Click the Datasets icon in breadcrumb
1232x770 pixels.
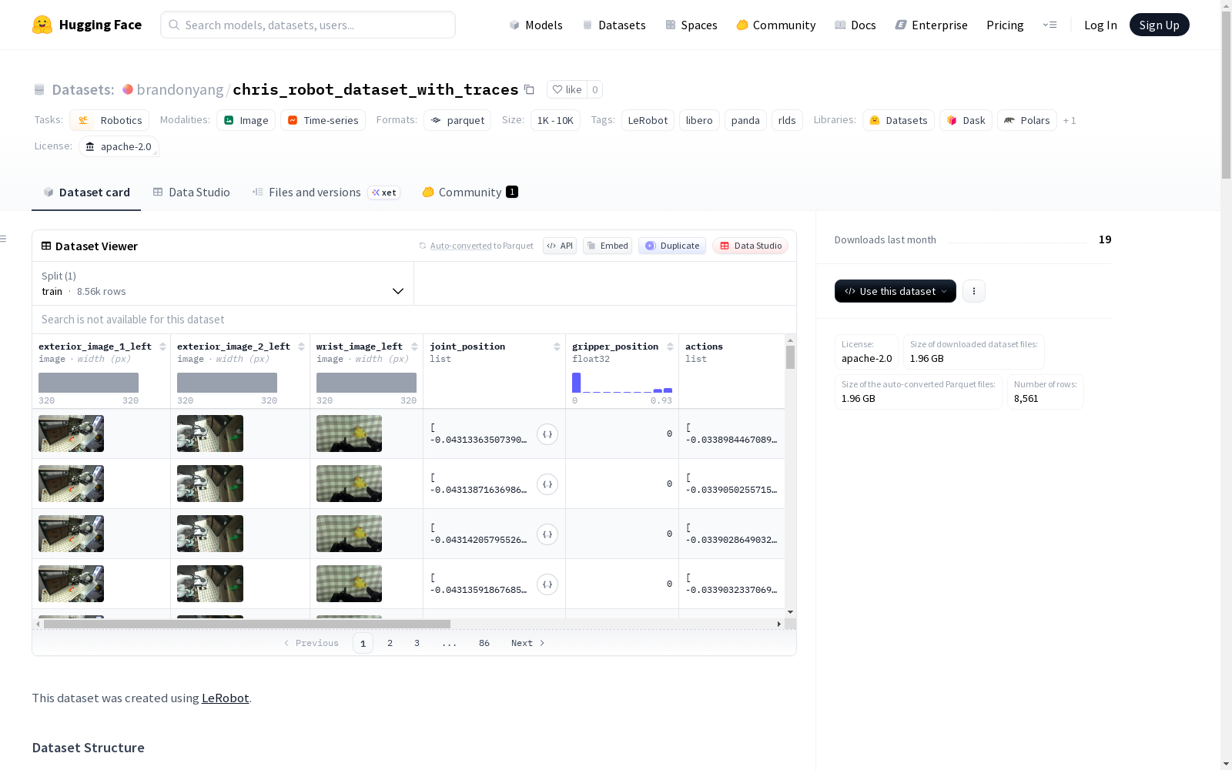click(39, 89)
